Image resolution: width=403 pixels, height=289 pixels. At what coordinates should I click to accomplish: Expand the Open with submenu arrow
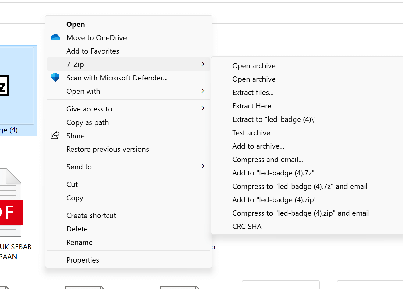pyautogui.click(x=203, y=91)
